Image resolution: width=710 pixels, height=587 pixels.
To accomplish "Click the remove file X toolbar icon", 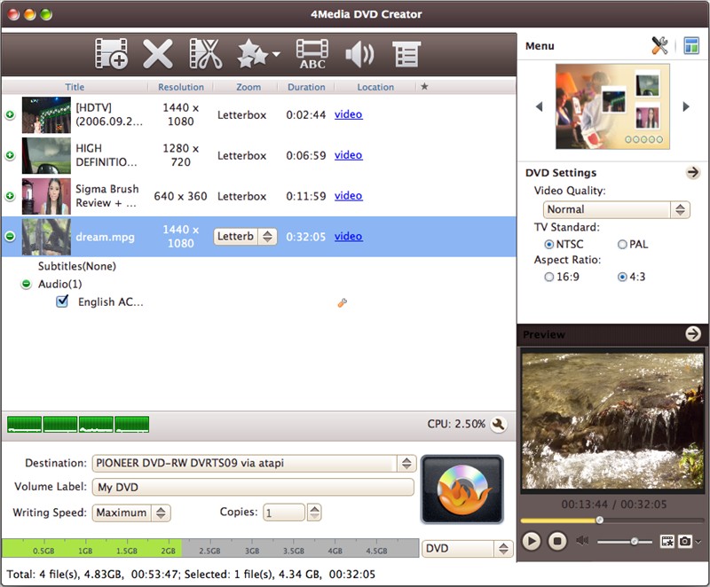I will click(158, 53).
